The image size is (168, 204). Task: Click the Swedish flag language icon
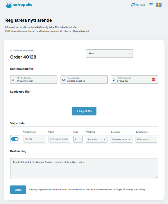pyautogui.click(x=159, y=5)
